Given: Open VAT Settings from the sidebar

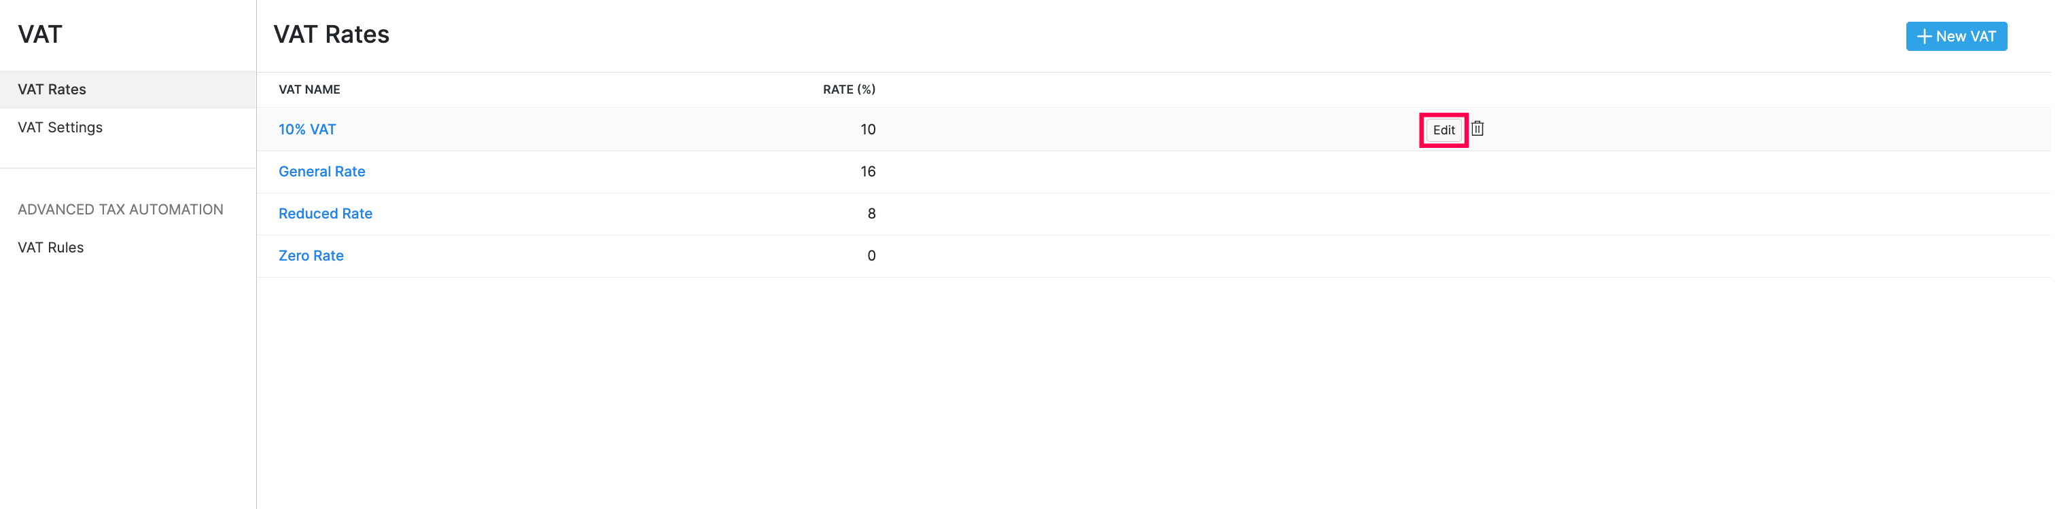Looking at the screenshot, I should coord(60,128).
